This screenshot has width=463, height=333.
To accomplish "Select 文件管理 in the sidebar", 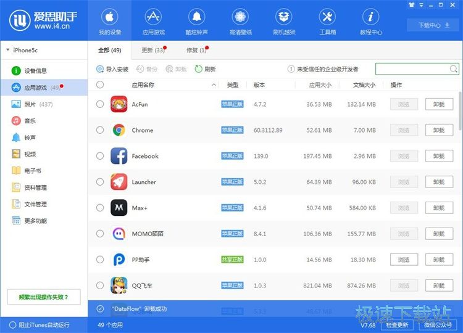I will pos(30,204).
